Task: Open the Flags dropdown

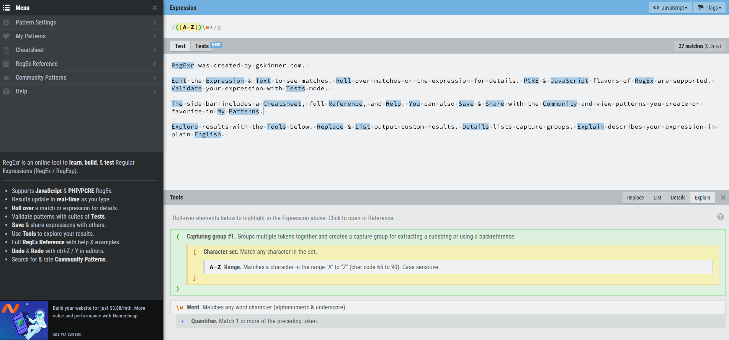Action: click(709, 8)
